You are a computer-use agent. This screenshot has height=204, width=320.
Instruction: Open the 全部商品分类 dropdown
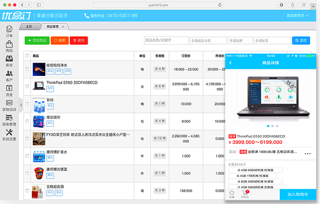pos(208,40)
